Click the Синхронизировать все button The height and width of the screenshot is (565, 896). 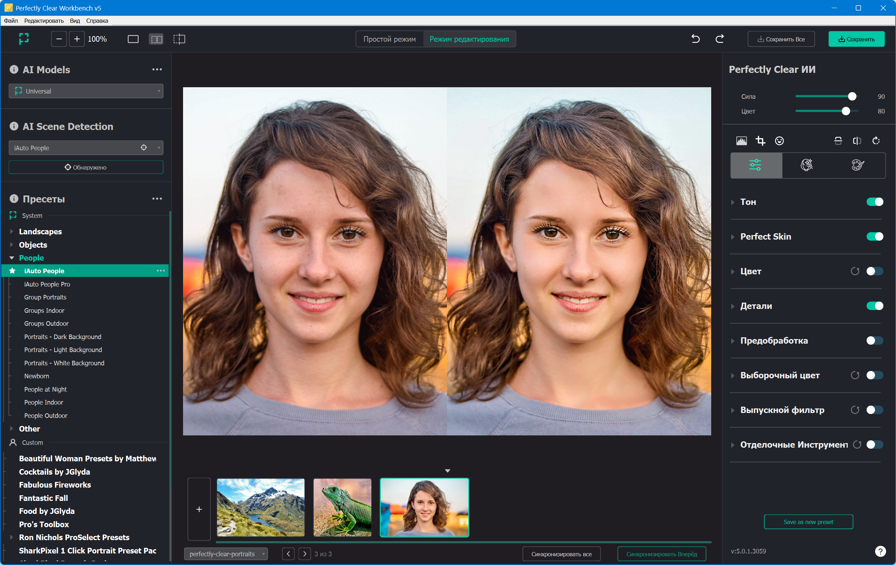[561, 554]
